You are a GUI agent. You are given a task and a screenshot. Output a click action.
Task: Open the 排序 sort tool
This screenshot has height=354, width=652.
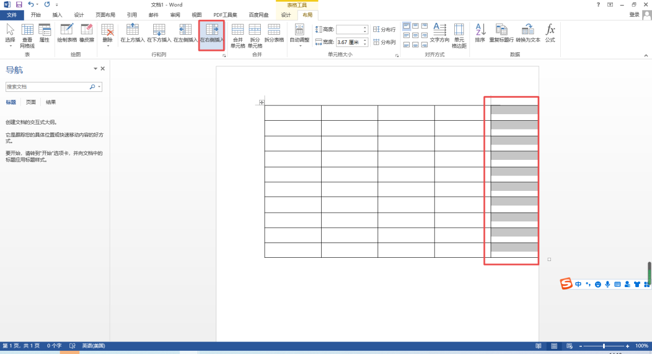point(480,33)
